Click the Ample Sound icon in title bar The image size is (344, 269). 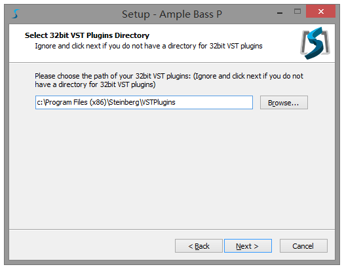pyautogui.click(x=16, y=14)
